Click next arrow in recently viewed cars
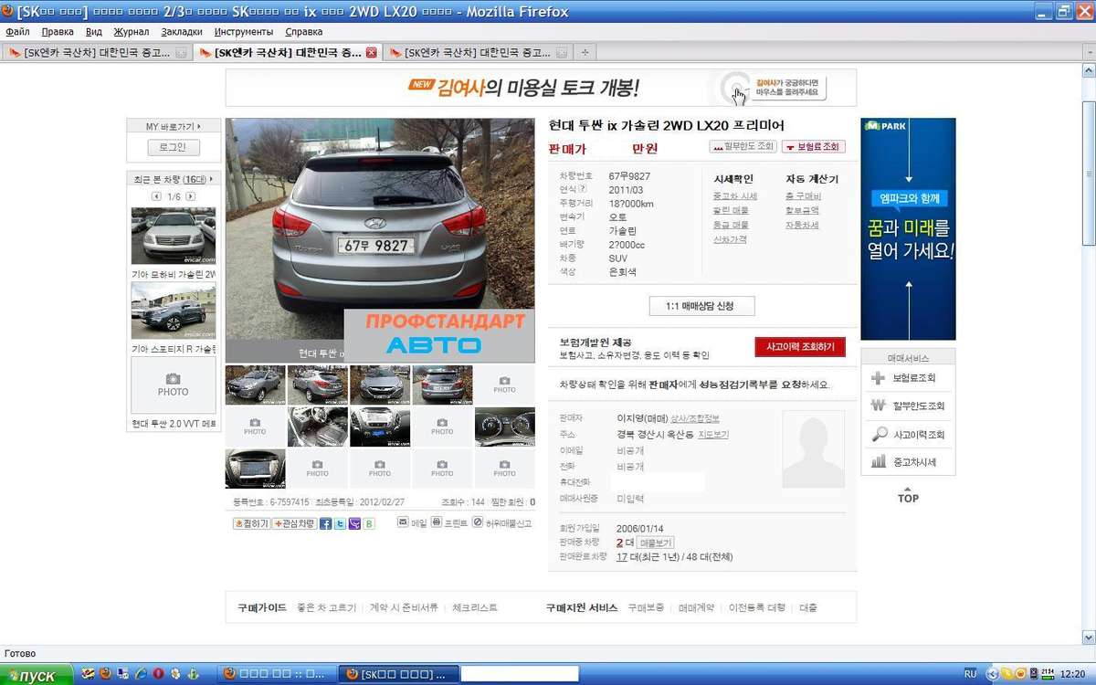This screenshot has width=1096, height=685. (x=190, y=196)
